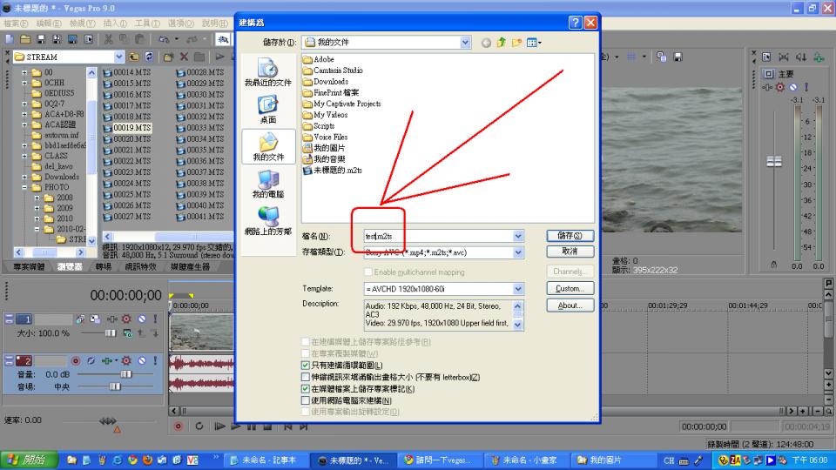Enable stretch video to fill output frame checkbox

(x=306, y=377)
